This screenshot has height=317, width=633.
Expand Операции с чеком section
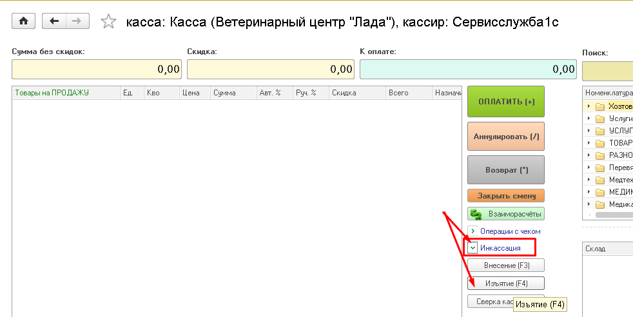click(x=472, y=231)
